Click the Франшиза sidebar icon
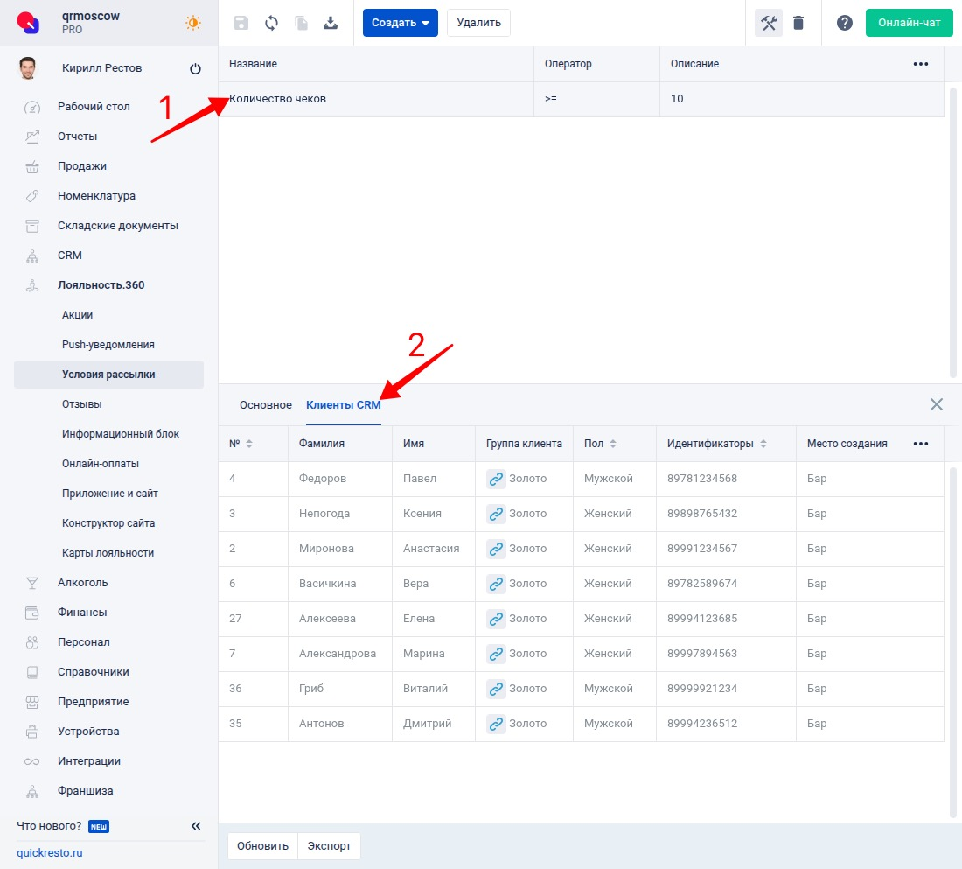Image resolution: width=962 pixels, height=869 pixels. (x=31, y=791)
